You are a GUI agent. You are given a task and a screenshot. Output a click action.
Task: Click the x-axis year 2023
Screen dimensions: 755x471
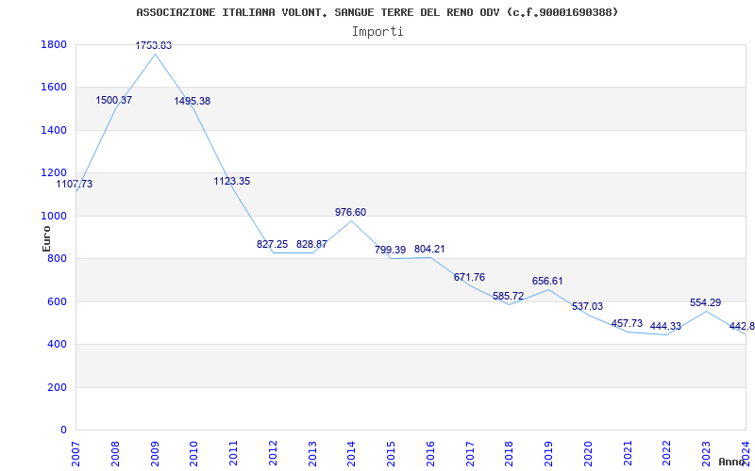pos(706,454)
